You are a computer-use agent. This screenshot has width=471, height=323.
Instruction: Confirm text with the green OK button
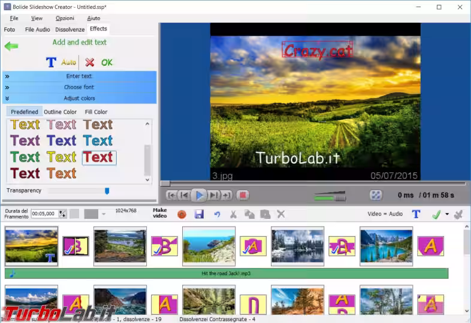click(x=107, y=62)
